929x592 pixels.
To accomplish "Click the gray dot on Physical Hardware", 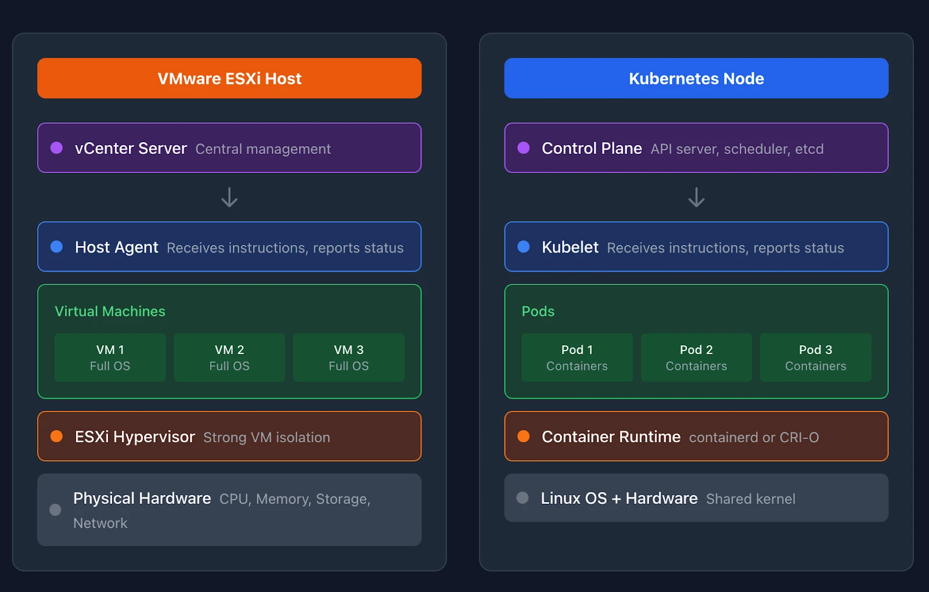I will click(55, 510).
